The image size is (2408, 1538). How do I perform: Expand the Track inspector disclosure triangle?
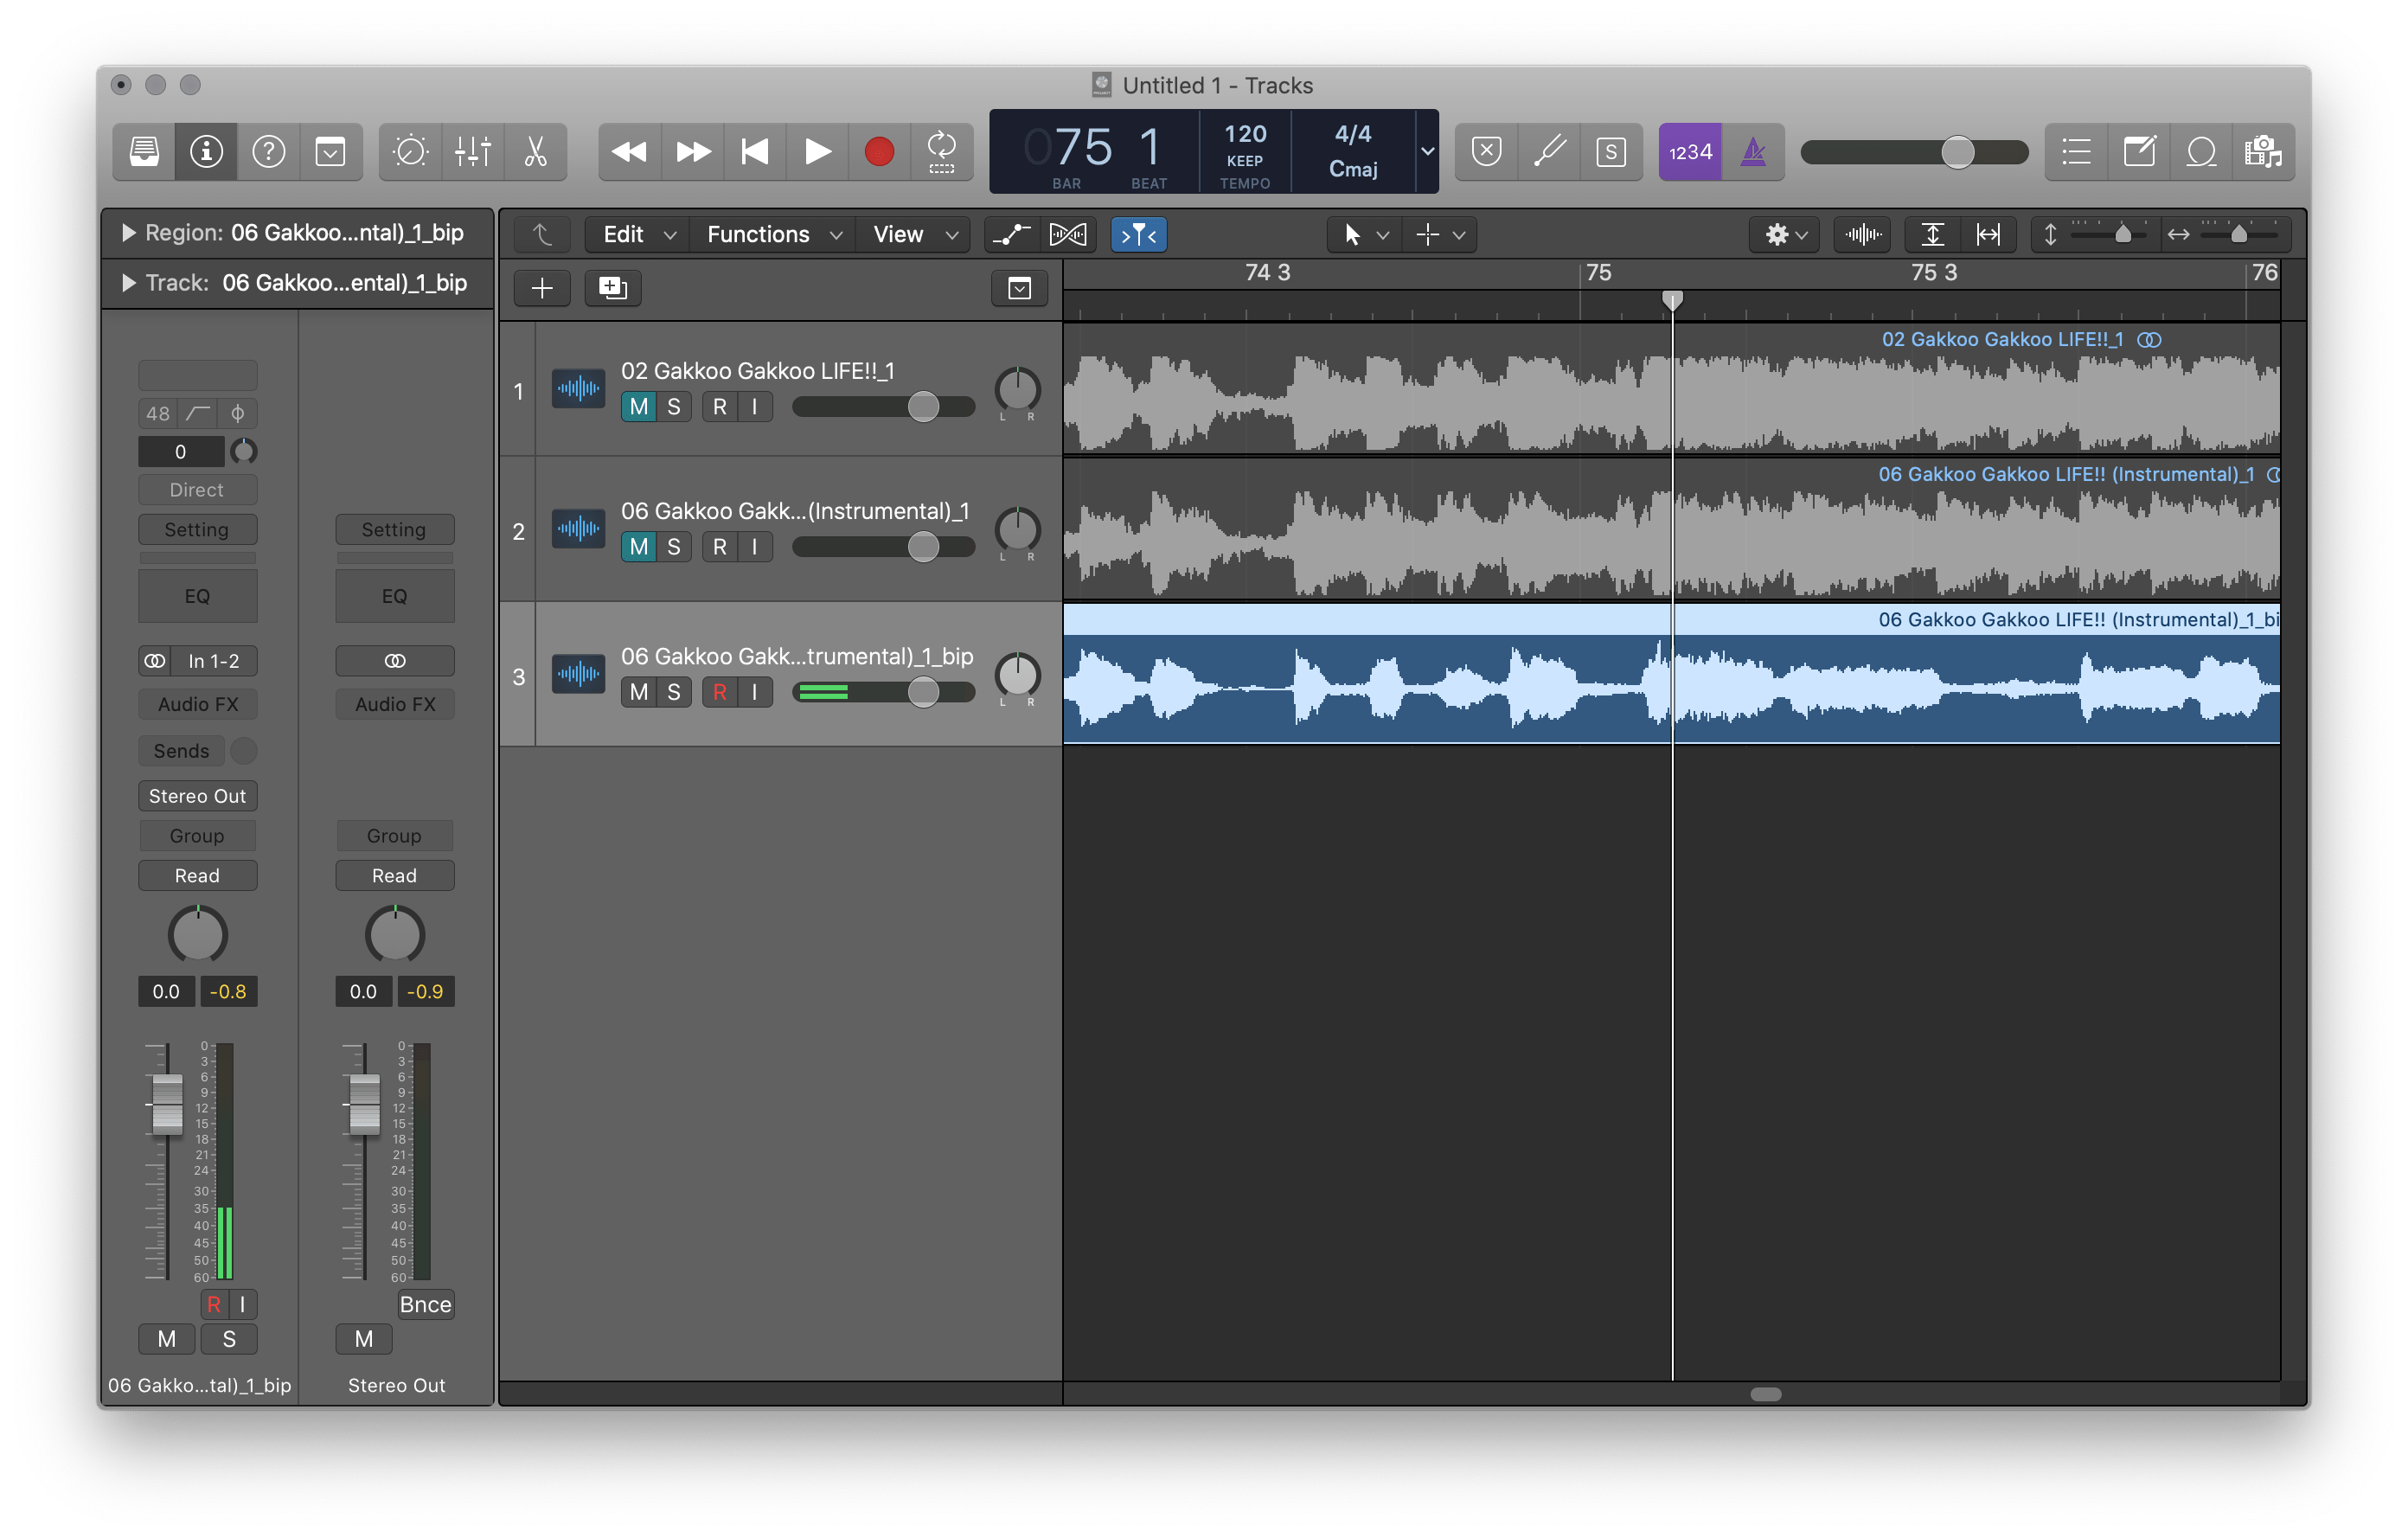pyautogui.click(x=128, y=283)
